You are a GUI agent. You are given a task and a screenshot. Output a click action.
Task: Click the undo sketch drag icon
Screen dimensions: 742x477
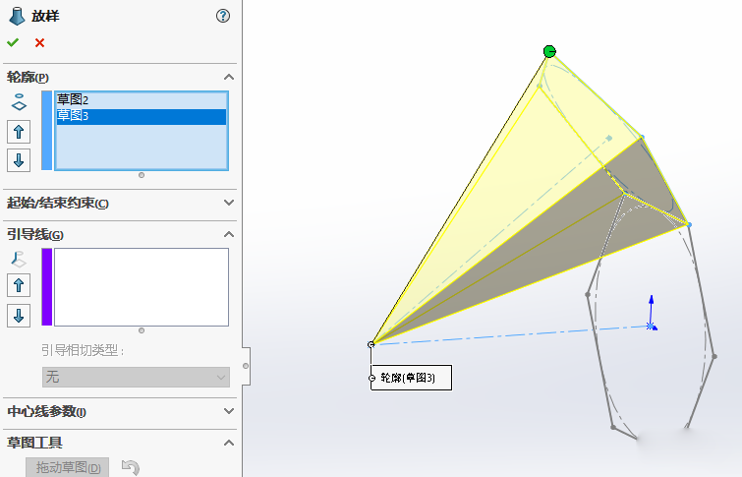click(x=130, y=467)
